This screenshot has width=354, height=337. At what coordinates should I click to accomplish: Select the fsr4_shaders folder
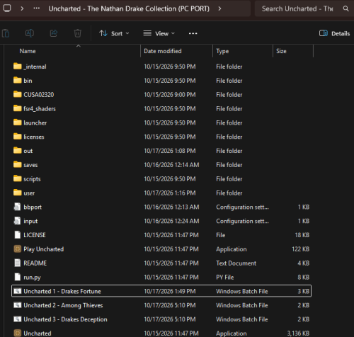point(161,108)
